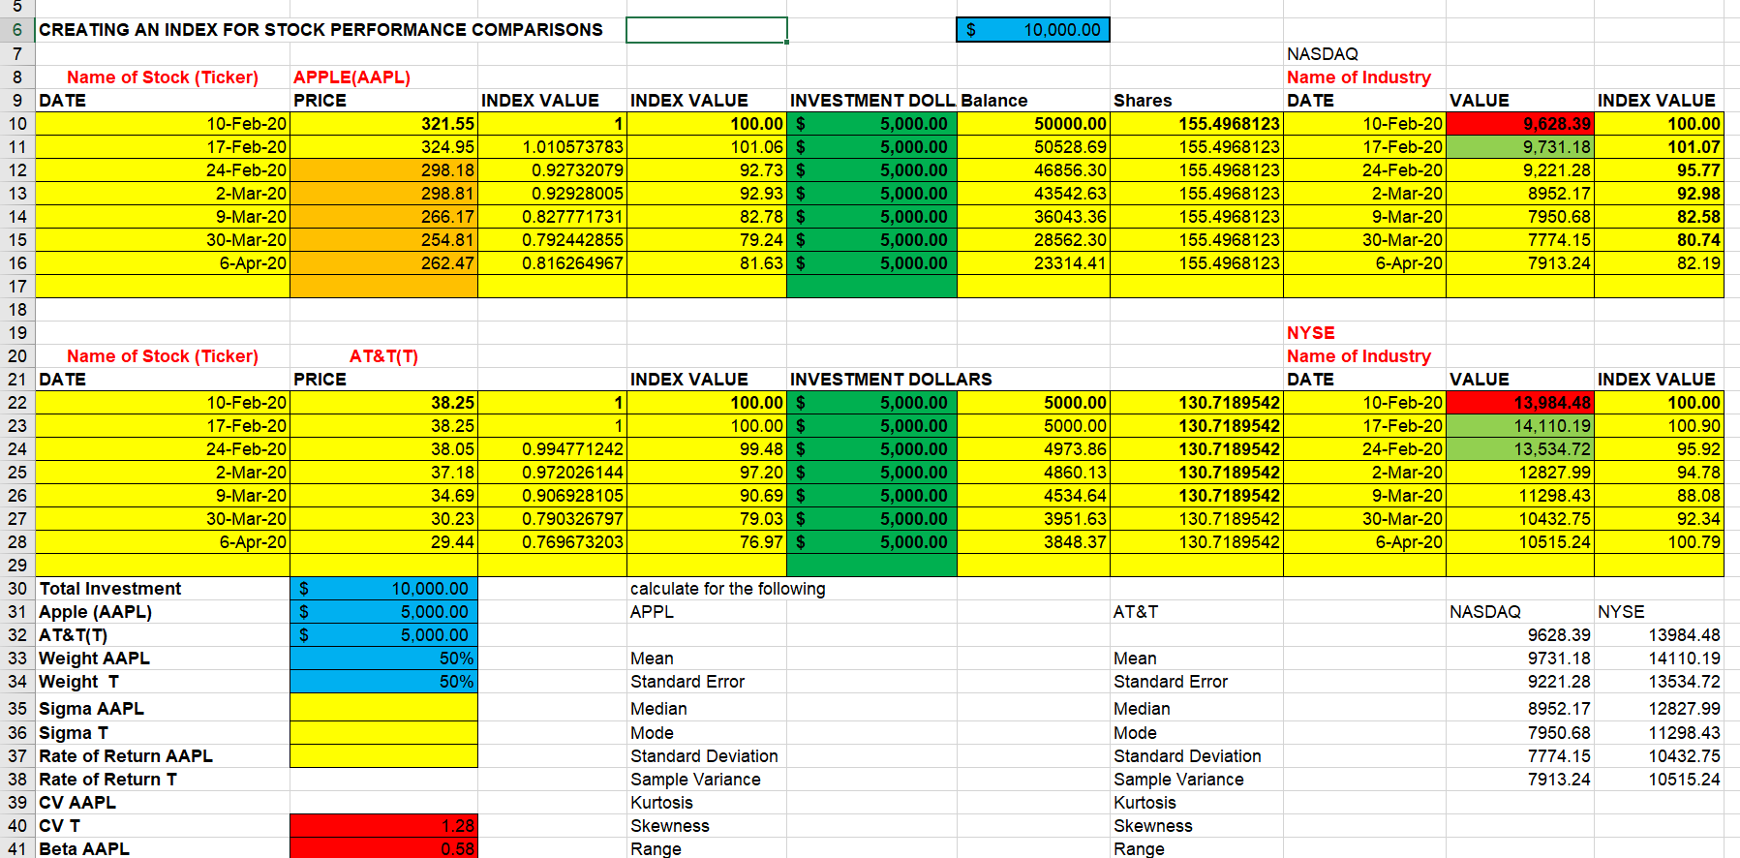
Task: Select the blue $10,000.00 cell in row 6
Action: pos(1033,30)
